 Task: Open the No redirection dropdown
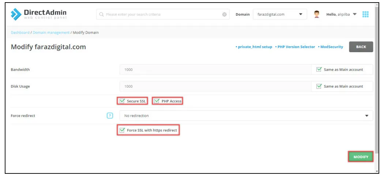tap(246, 116)
